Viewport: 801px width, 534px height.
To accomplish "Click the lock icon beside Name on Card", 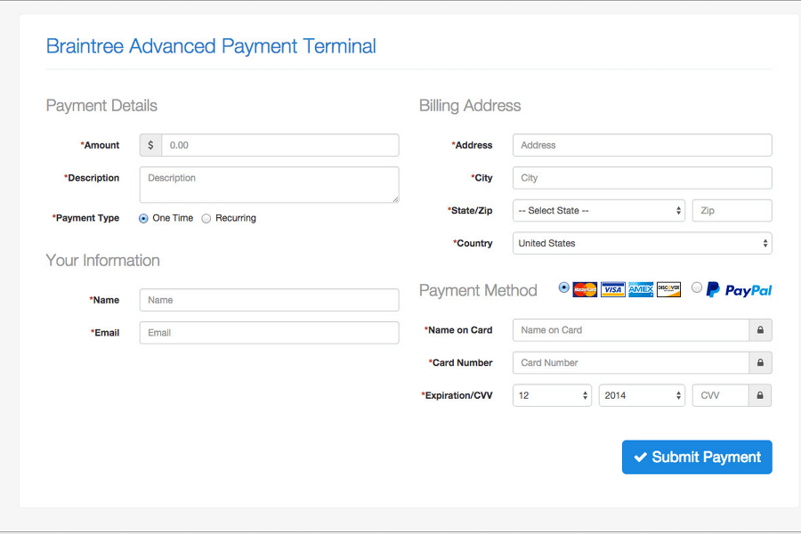I will [760, 330].
